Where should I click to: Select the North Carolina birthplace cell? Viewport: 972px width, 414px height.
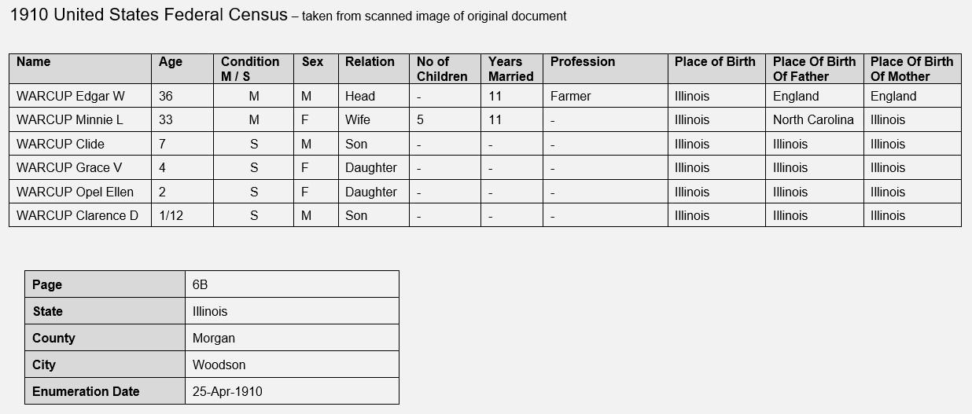click(x=815, y=119)
